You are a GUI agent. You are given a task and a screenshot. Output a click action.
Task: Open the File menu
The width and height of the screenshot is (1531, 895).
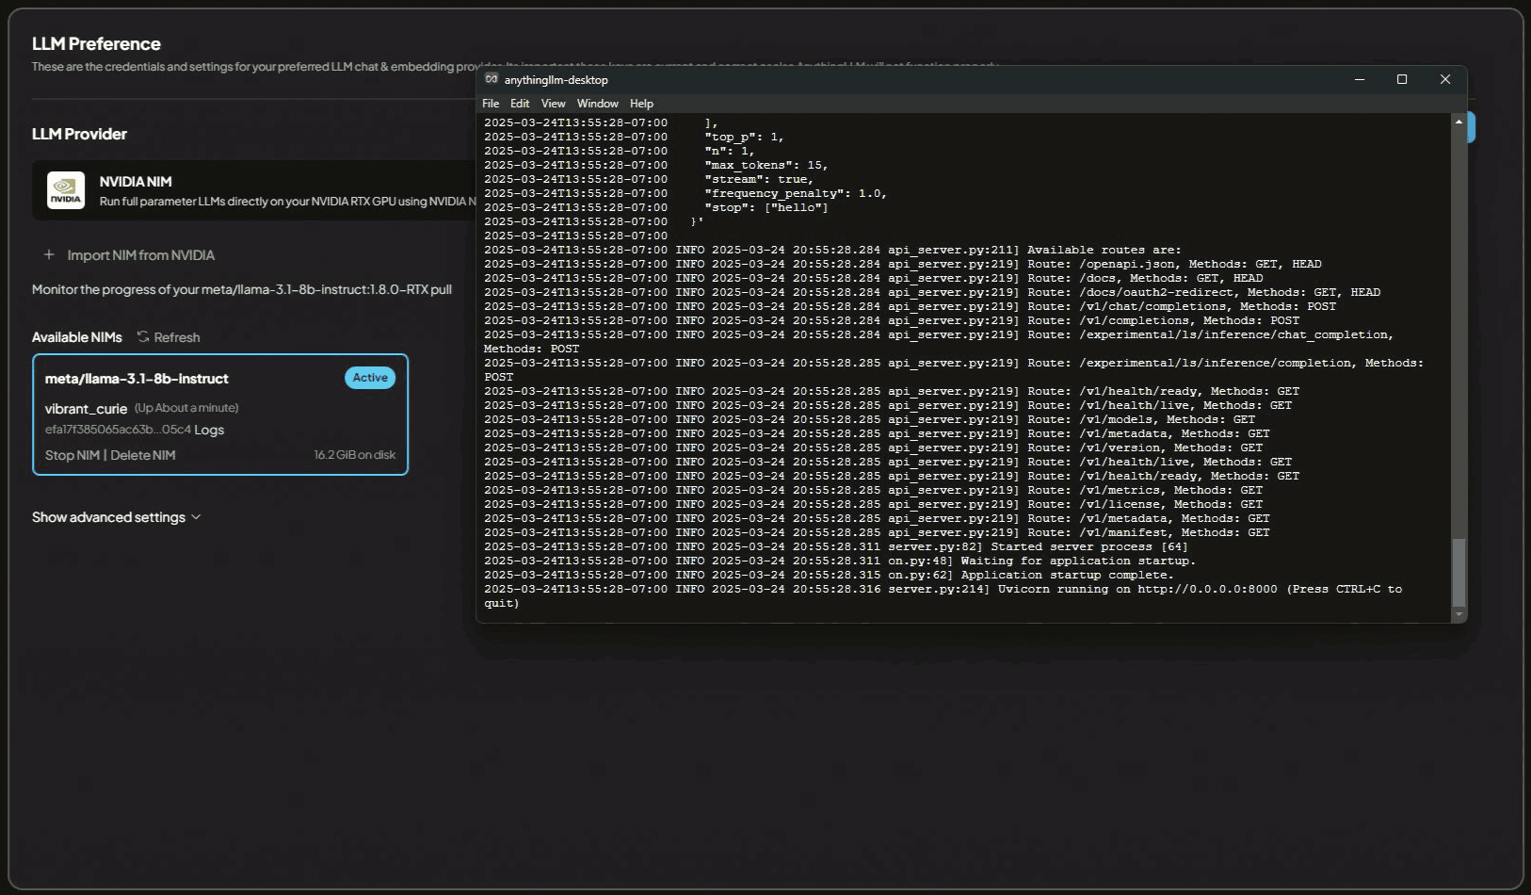491,104
